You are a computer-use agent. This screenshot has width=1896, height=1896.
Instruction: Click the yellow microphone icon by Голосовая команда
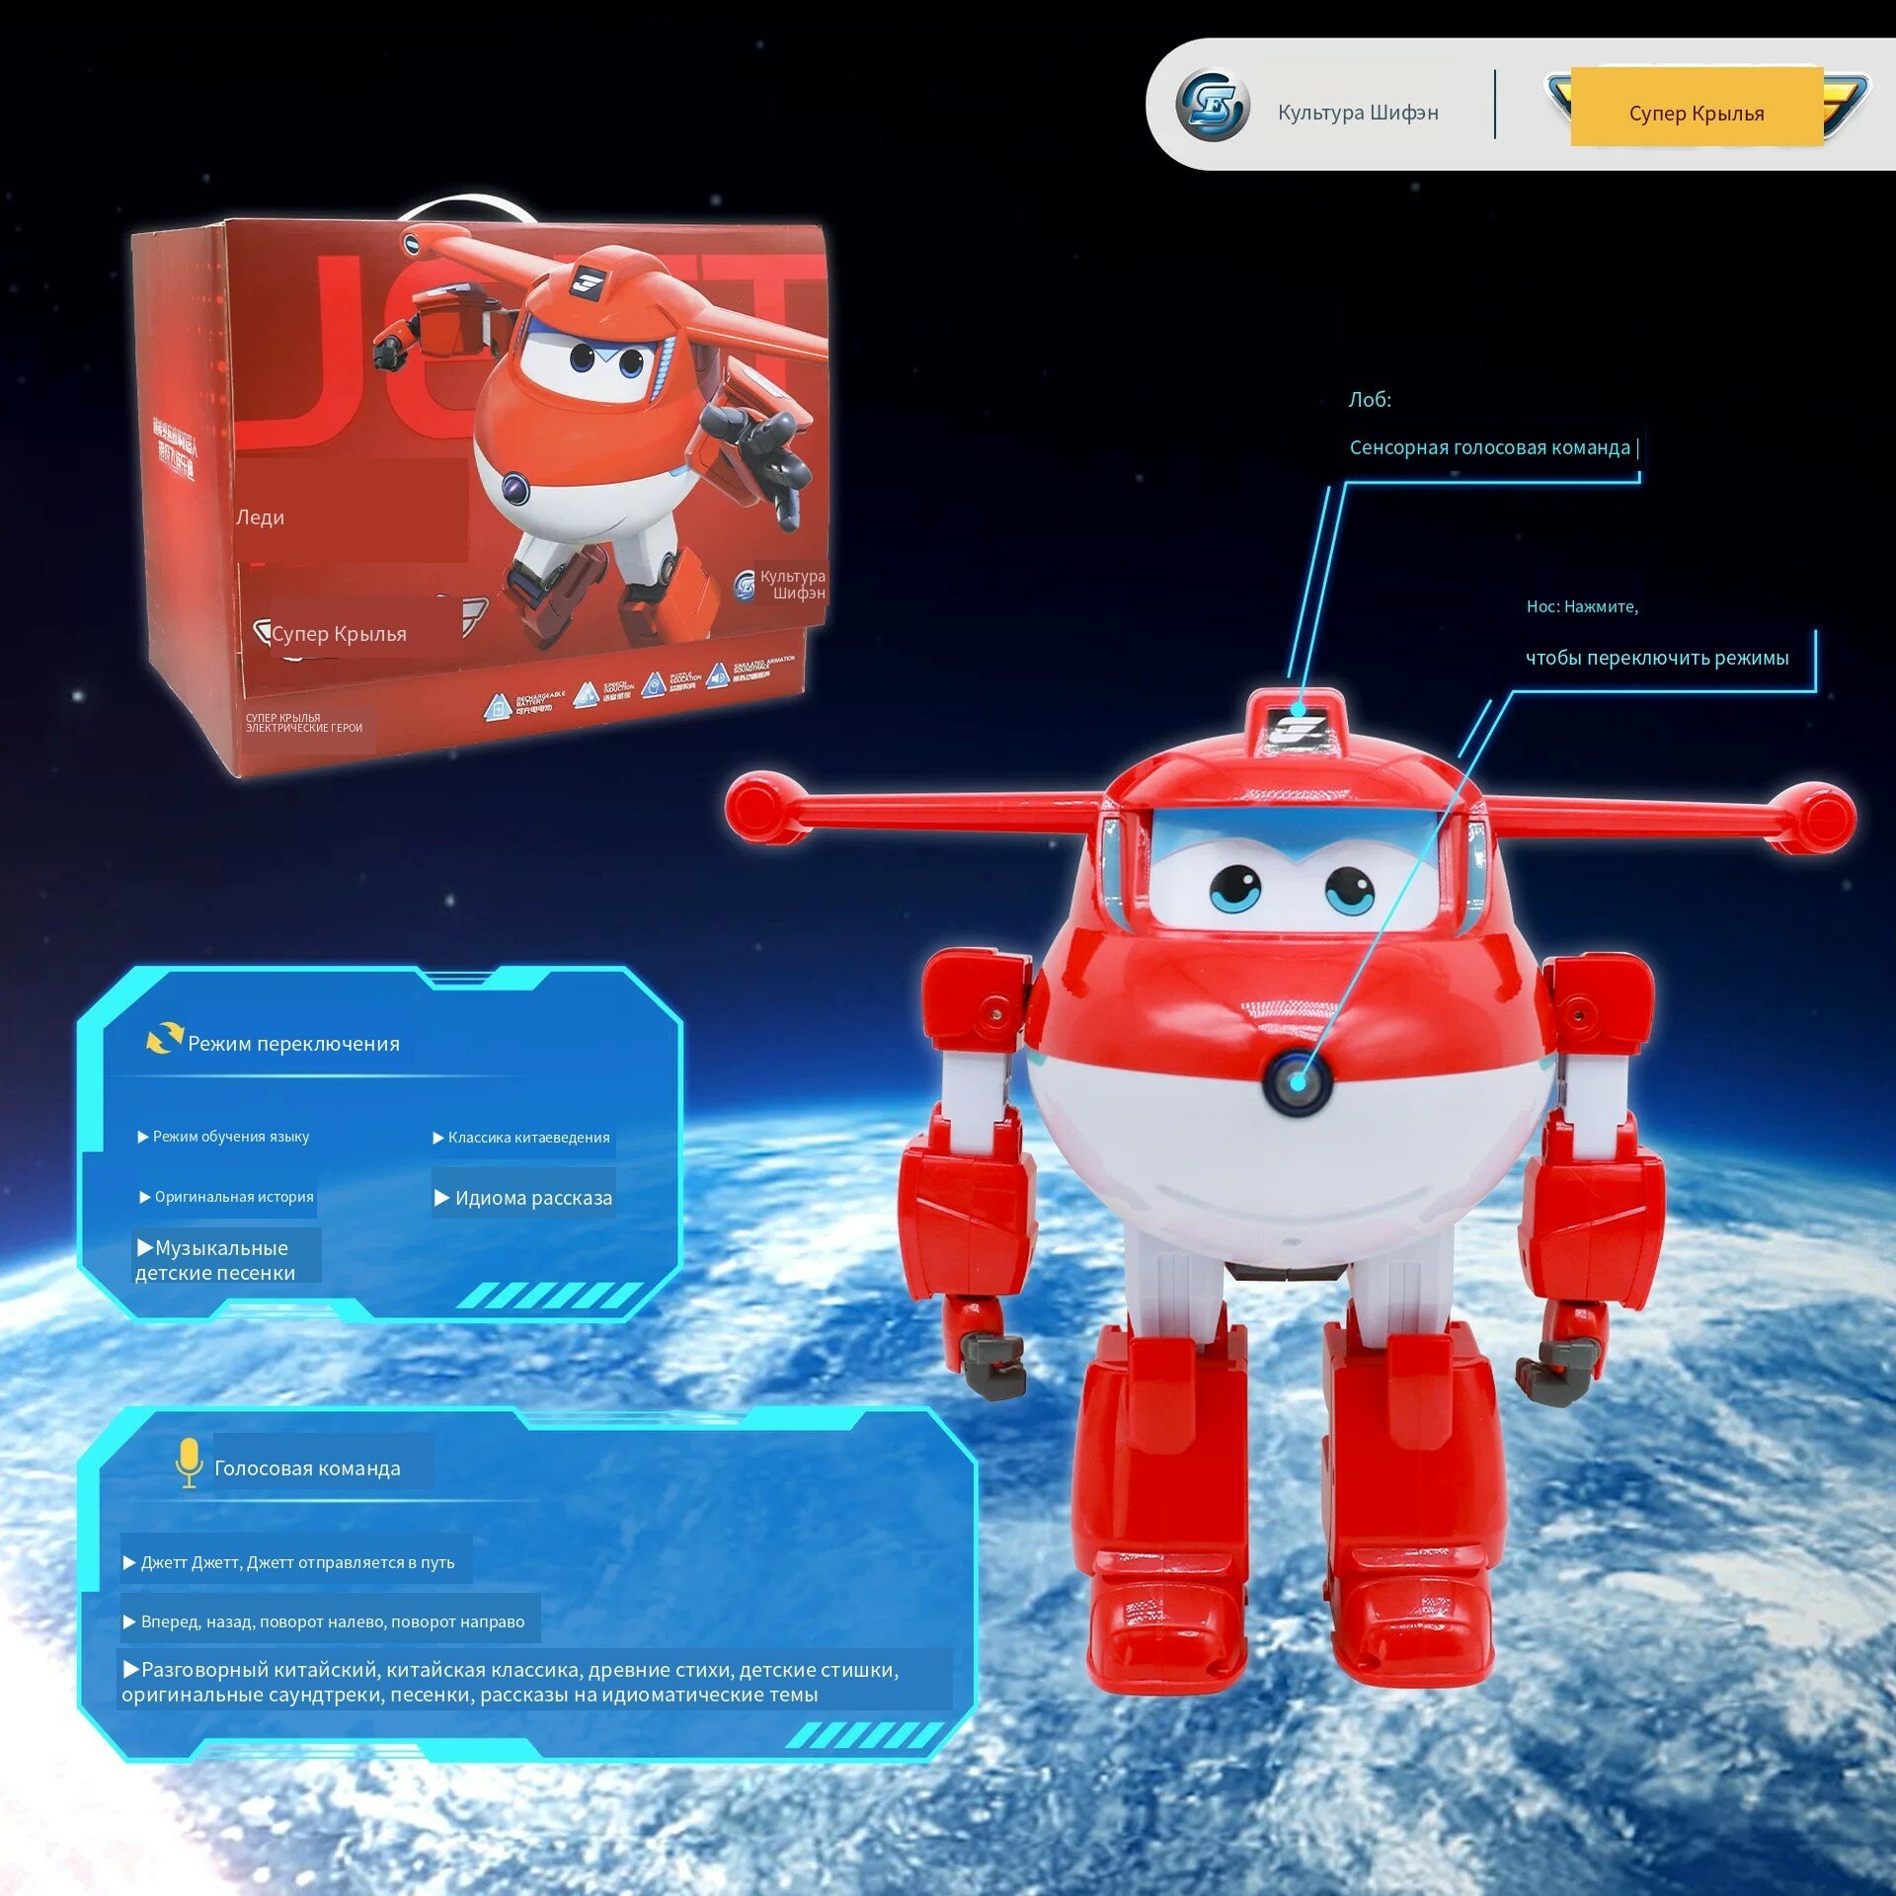pos(189,1463)
